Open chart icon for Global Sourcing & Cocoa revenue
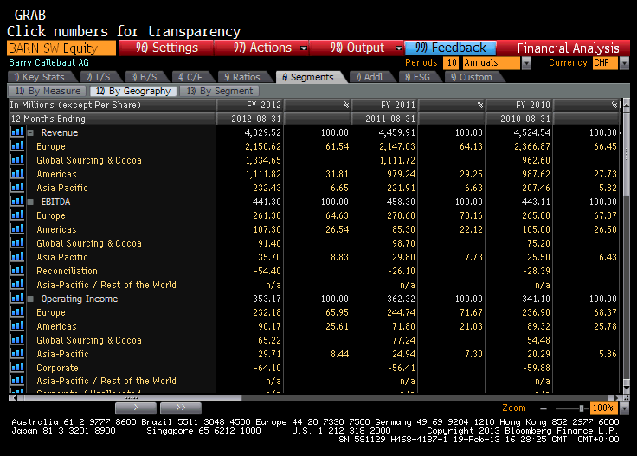Viewport: 637px width, 456px height. (16, 160)
